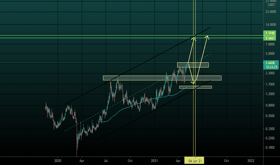Image resolution: width=280 pixels, height=165 pixels.
Task: Click the 1.7000 price axis label
Action: click(x=270, y=84)
